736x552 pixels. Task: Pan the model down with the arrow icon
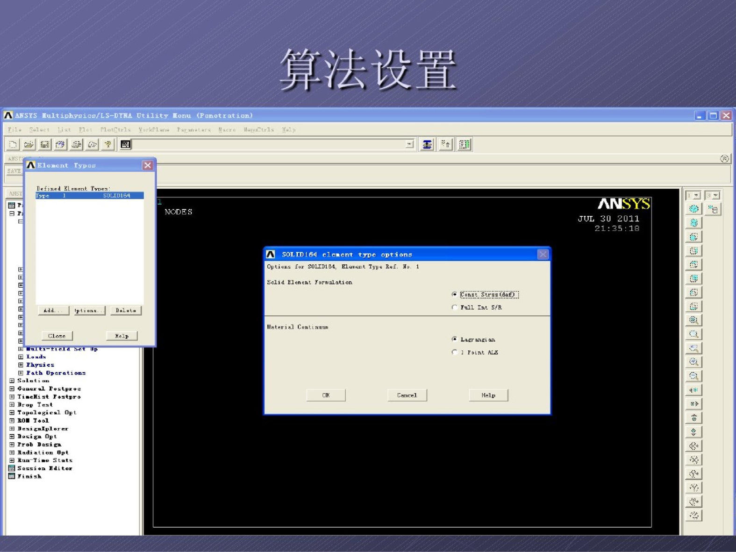tap(694, 432)
